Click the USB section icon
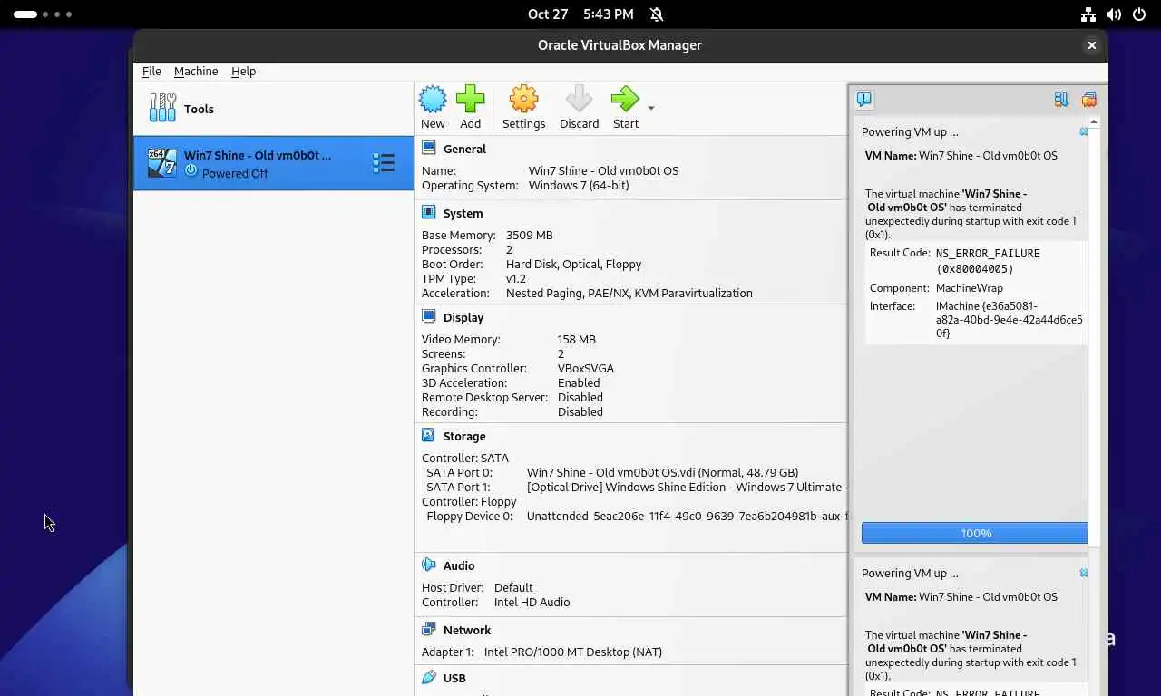 click(428, 677)
